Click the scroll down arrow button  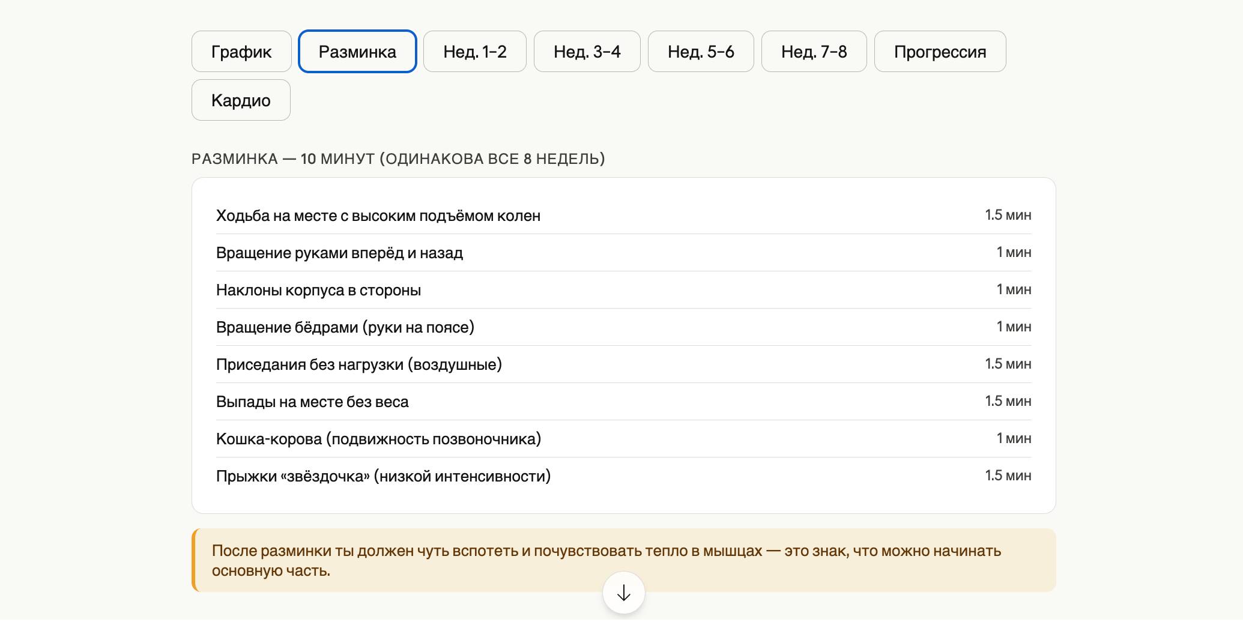[x=623, y=593]
